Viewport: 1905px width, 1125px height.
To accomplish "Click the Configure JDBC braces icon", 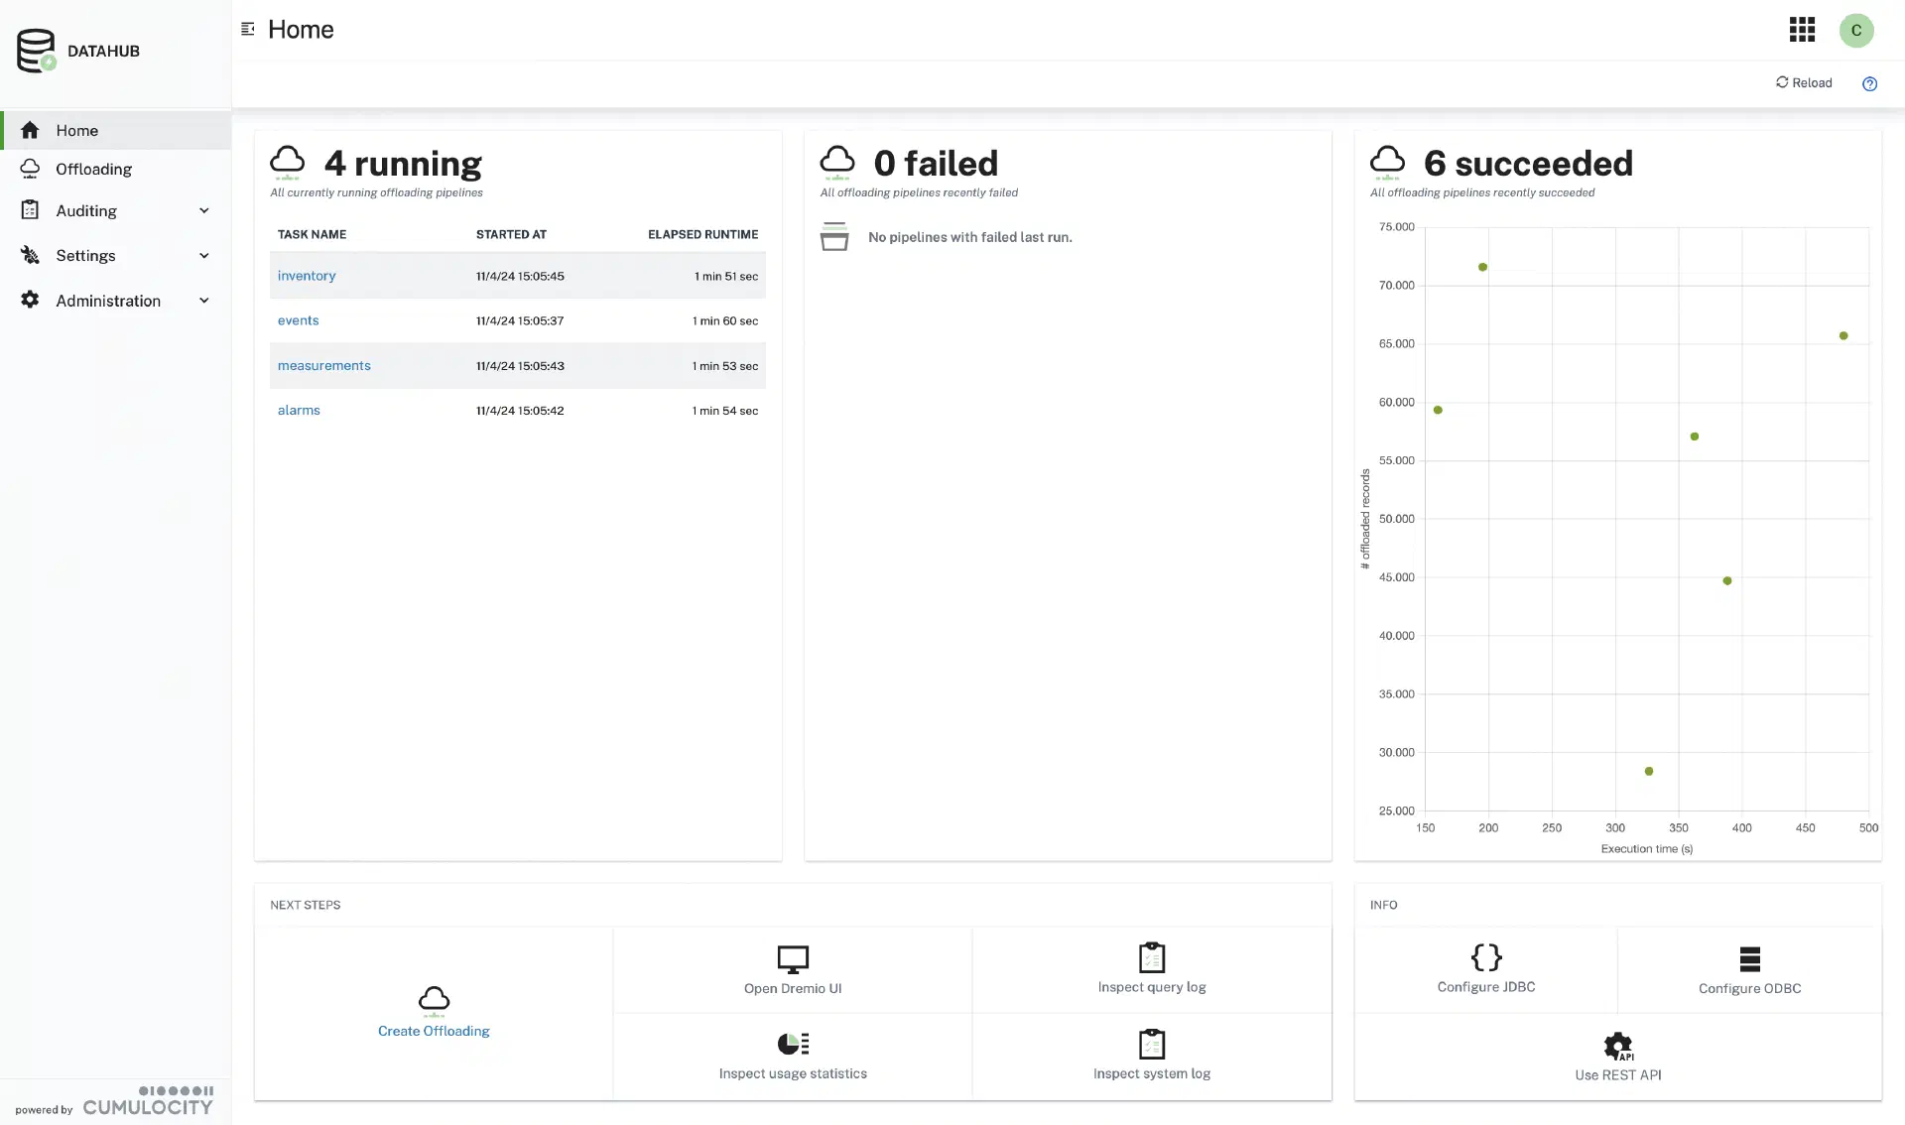I will (1485, 957).
